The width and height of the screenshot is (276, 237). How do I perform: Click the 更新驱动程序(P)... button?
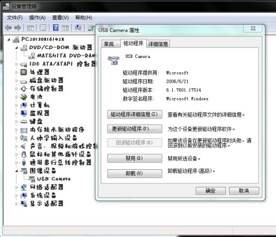[135, 129]
